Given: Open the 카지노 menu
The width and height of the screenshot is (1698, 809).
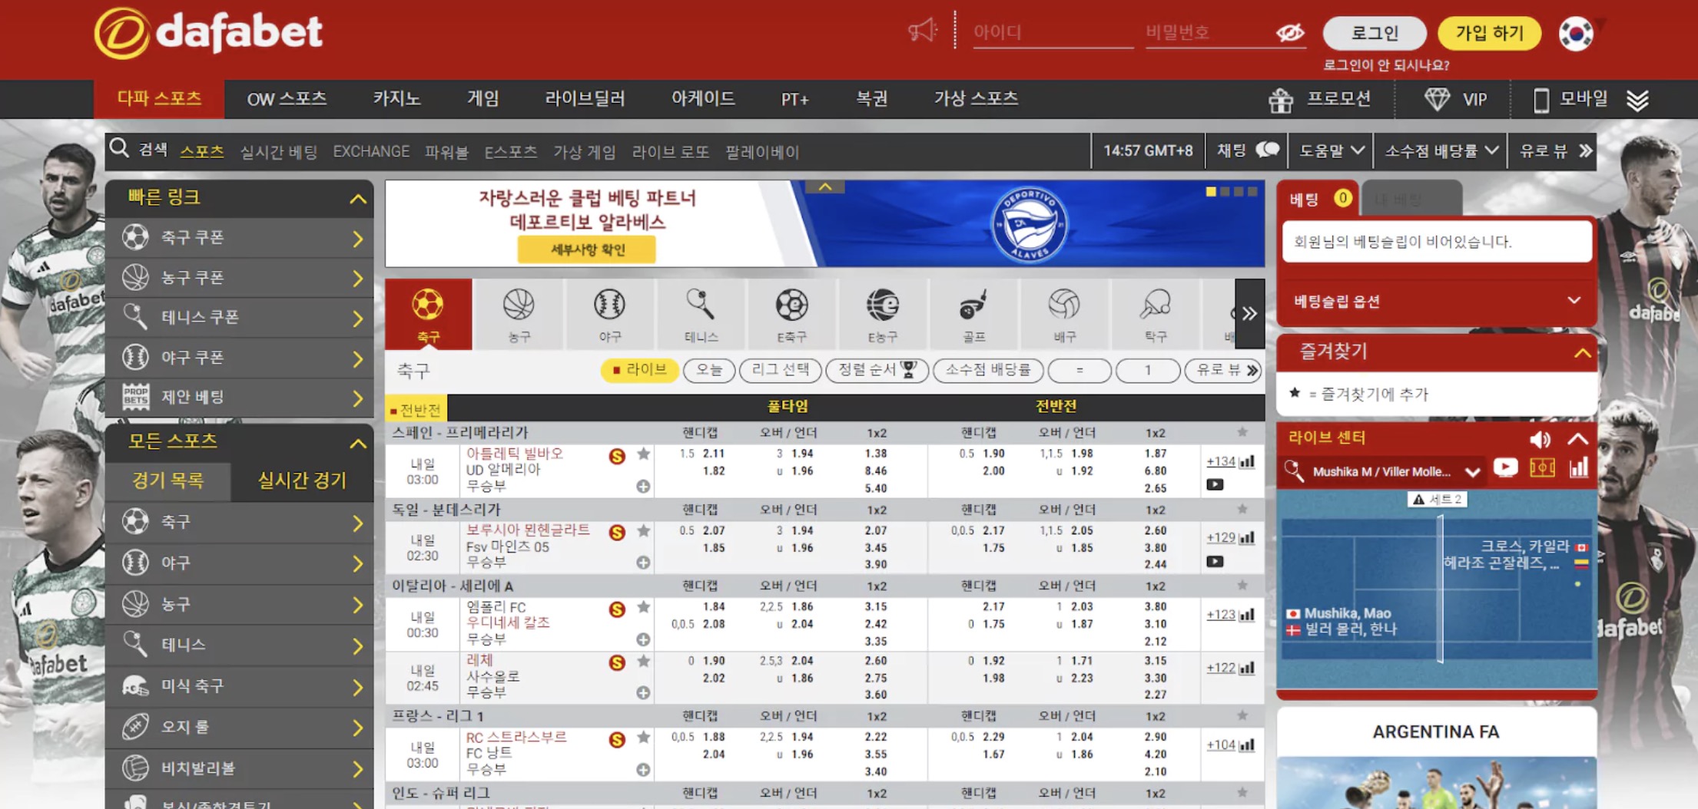Looking at the screenshot, I should click(x=396, y=98).
